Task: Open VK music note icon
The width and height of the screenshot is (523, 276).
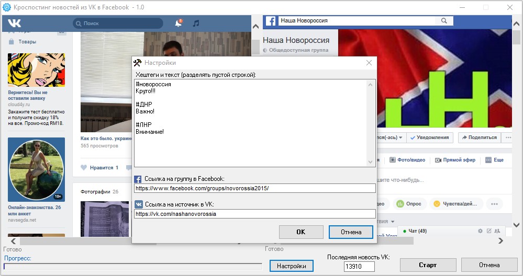Action: pos(196,23)
